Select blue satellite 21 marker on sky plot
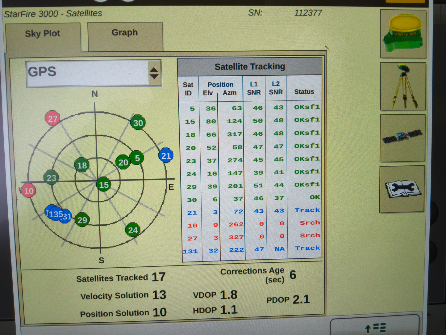This screenshot has height=335, width=446. (x=166, y=155)
